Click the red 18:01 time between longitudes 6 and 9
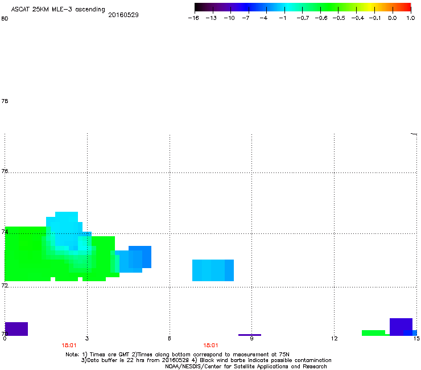 (210, 346)
